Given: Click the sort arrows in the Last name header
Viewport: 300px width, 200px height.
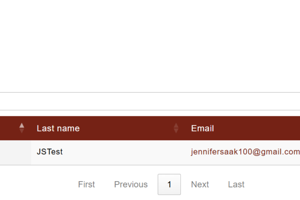Looking at the screenshot, I should [176, 128].
